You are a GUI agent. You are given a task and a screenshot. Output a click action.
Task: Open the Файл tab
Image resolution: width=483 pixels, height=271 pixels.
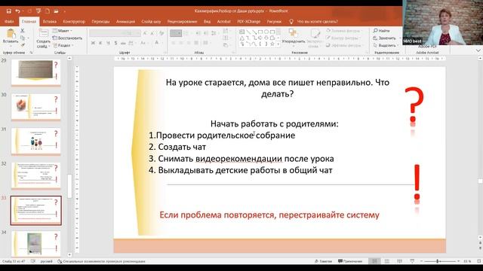click(x=9, y=22)
